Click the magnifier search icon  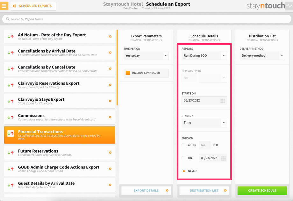[8, 19]
